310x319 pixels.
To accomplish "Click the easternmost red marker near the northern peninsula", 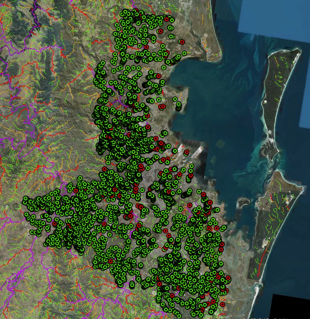I will point(182,42).
